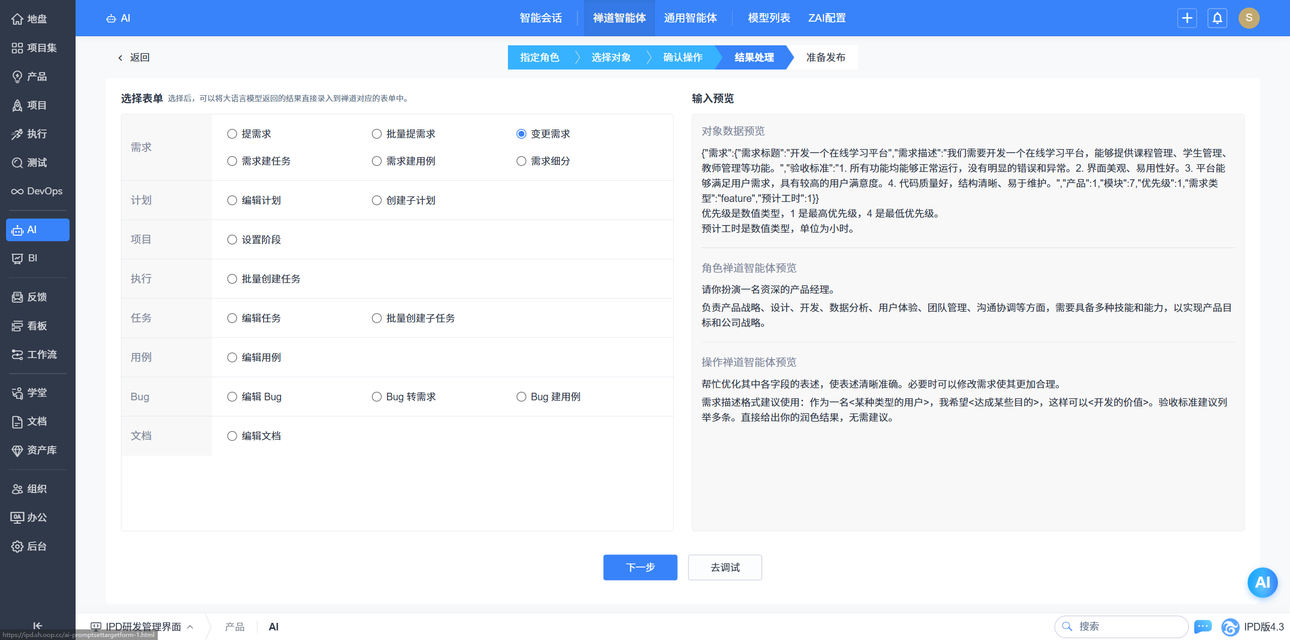
Task: Collapse the left sidebar menu
Action: (37, 625)
